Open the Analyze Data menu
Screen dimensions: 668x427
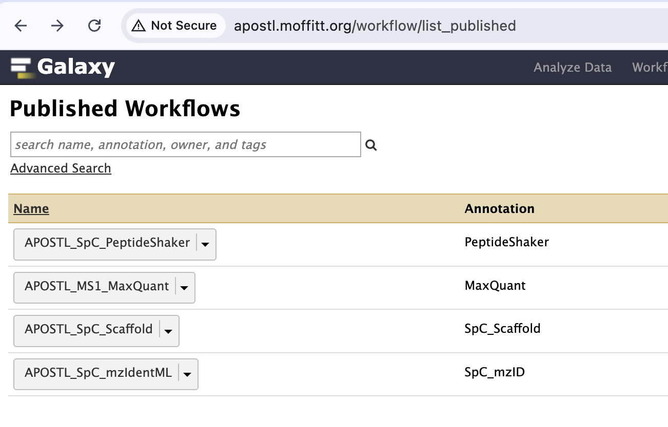tap(573, 68)
